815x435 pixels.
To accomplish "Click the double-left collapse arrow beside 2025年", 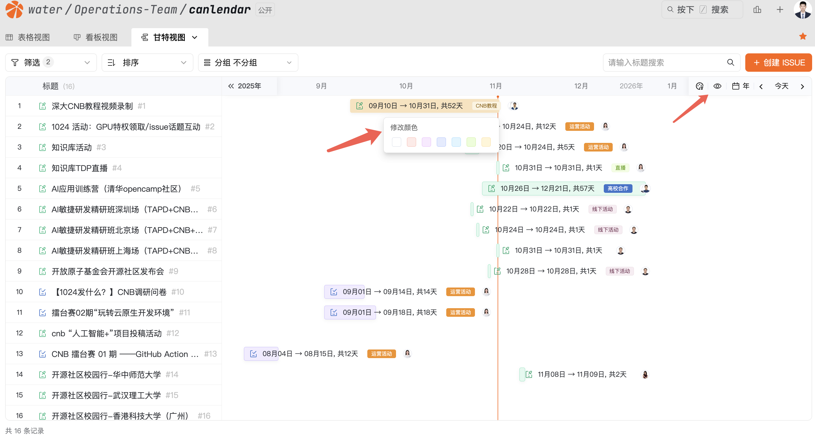I will pyautogui.click(x=231, y=86).
